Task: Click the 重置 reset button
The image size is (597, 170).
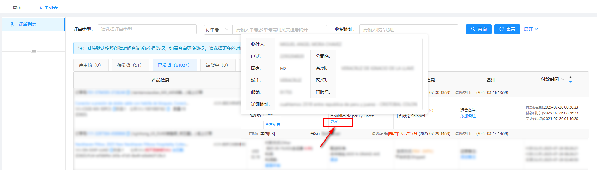Action: (507, 29)
